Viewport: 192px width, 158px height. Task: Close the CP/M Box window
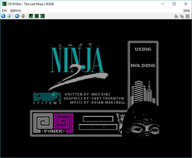tap(186, 4)
